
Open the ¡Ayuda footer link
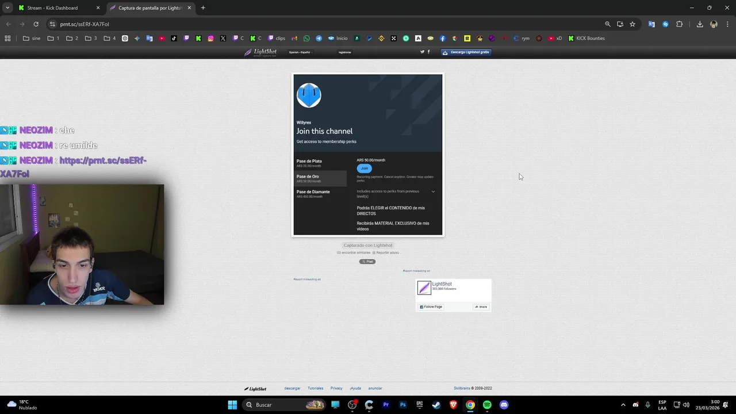pyautogui.click(x=355, y=388)
